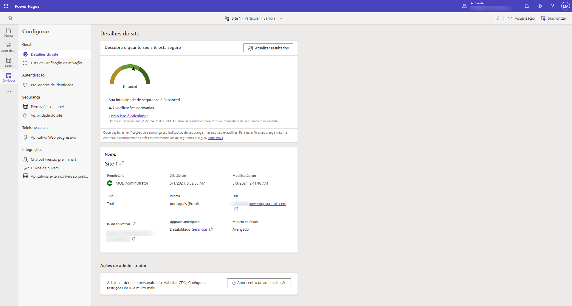
Task: Open the Dados workspace
Action: tap(9, 62)
